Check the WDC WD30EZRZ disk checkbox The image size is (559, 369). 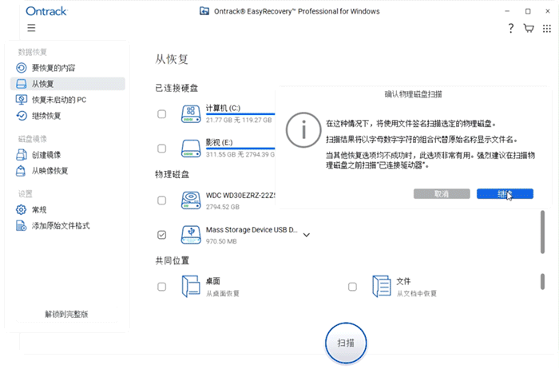[162, 200]
